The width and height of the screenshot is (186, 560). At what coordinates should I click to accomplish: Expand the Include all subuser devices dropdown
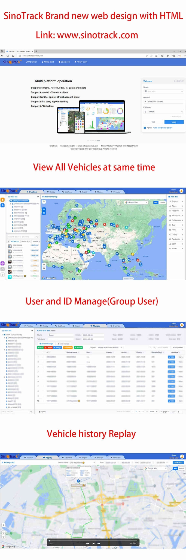click(x=110, y=348)
